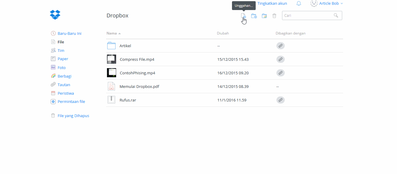Click the trash delete icon in the toolbar
The width and height of the screenshot is (397, 174).
click(x=274, y=16)
